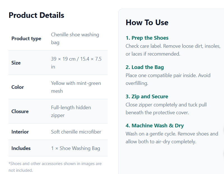224x174 pixels.
Task: Select the Product type row label
Action: pyautogui.click(x=26, y=39)
